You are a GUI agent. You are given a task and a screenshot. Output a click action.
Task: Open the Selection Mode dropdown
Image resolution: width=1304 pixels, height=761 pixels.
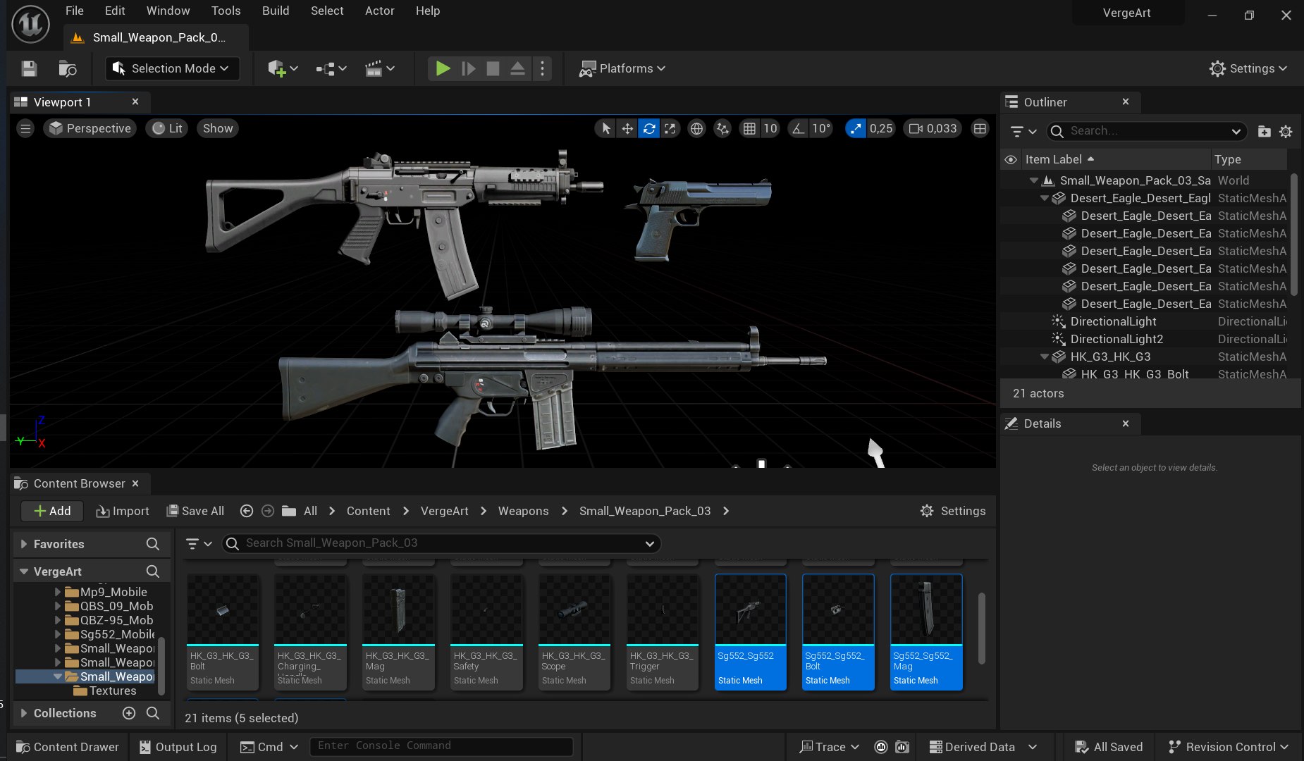click(172, 68)
